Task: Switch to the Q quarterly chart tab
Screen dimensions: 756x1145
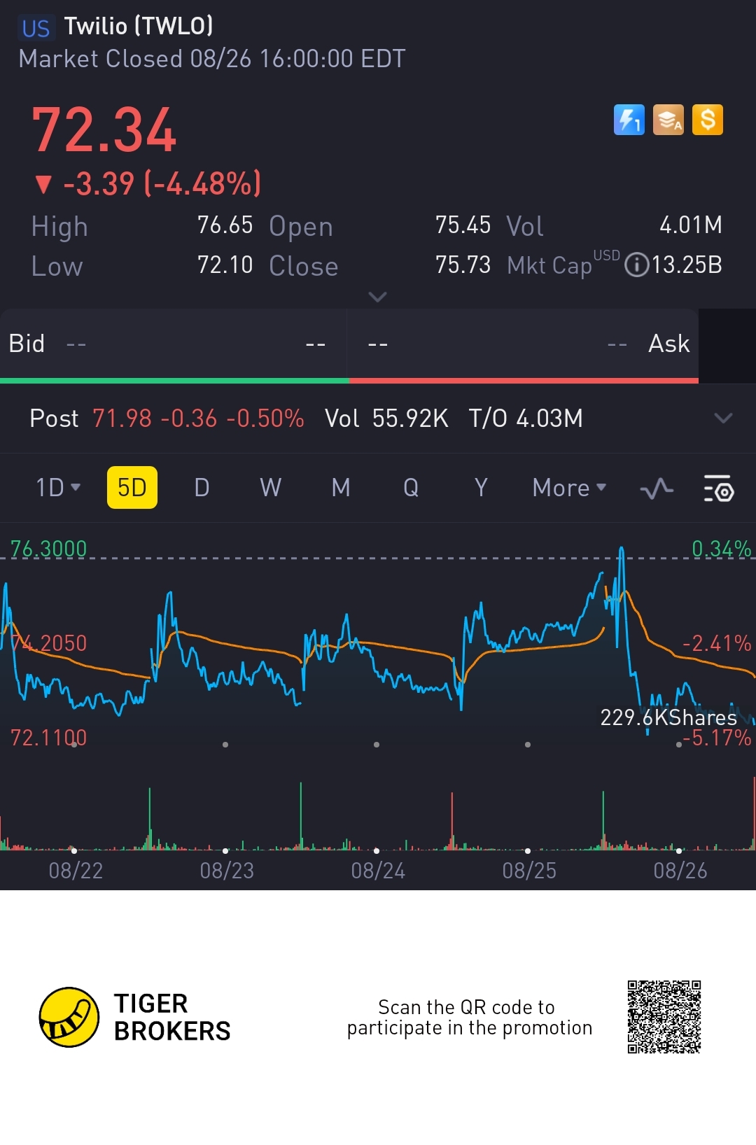Action: pyautogui.click(x=411, y=488)
